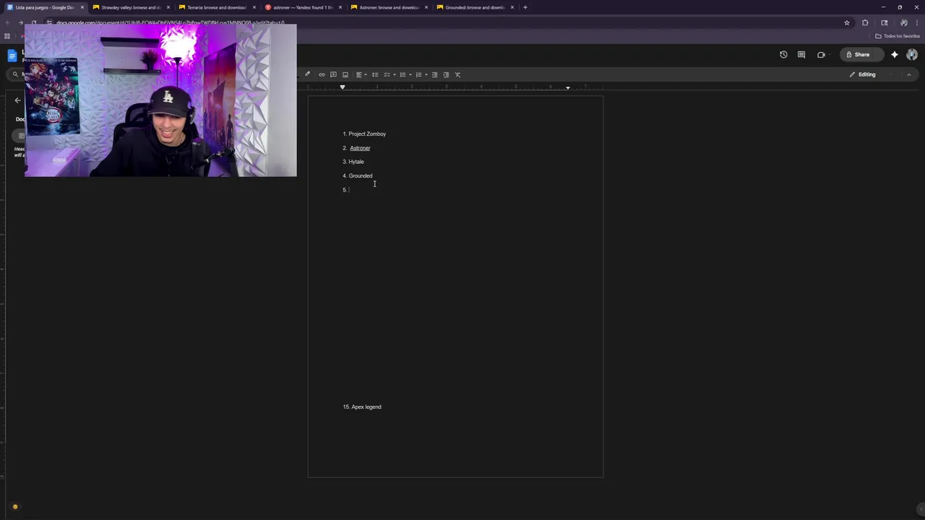Insert a link using the toolbar
This screenshot has width=925, height=520.
click(322, 74)
